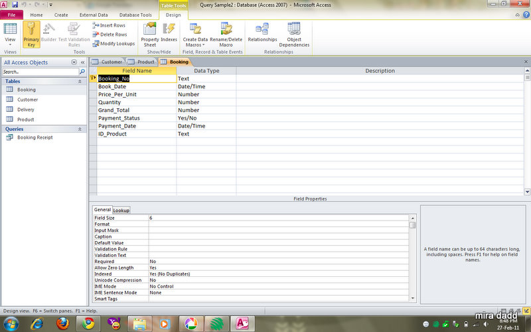The width and height of the screenshot is (531, 332).
Task: Open the File tab
Action: coord(11,15)
